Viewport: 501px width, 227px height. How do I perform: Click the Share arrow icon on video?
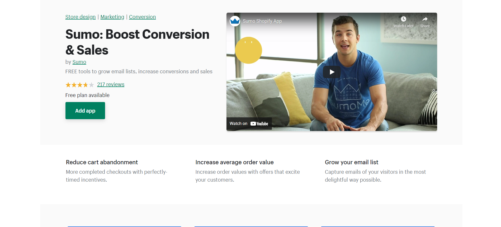[425, 19]
